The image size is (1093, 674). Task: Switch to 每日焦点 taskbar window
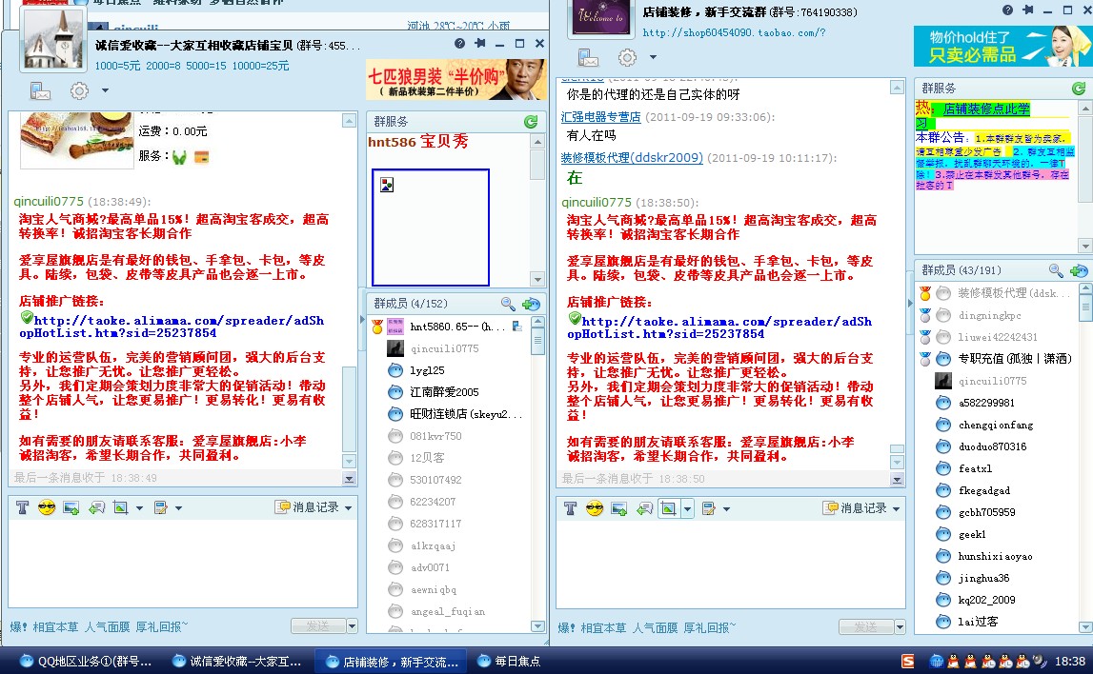[509, 661]
